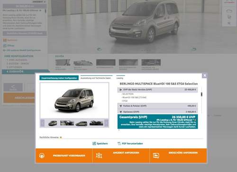
Task: Click the bottom icon in right toolbar
Action: tap(229, 23)
